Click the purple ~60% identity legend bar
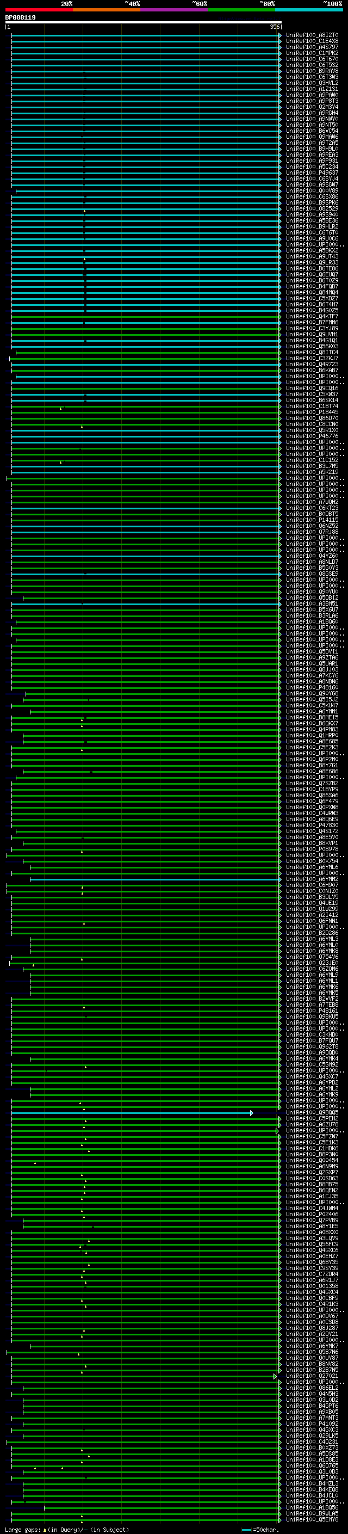The height and width of the screenshot is (1534, 348). pyautogui.click(x=173, y=10)
